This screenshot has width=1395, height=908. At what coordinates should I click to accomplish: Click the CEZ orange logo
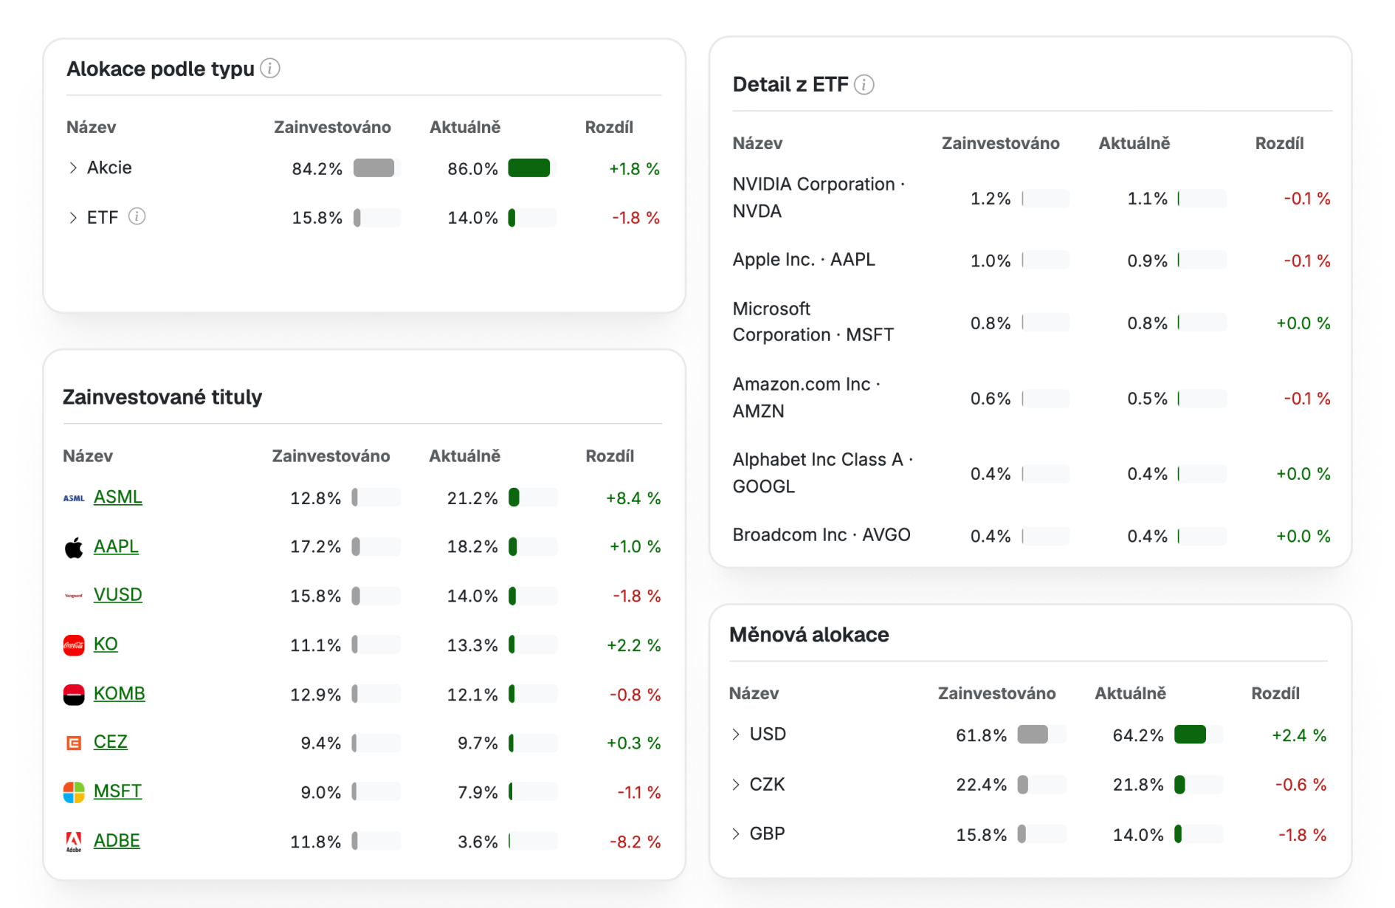[74, 743]
